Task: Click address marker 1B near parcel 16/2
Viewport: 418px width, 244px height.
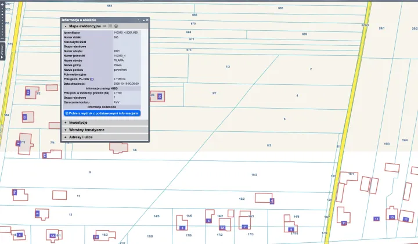Action: [x=96, y=237]
